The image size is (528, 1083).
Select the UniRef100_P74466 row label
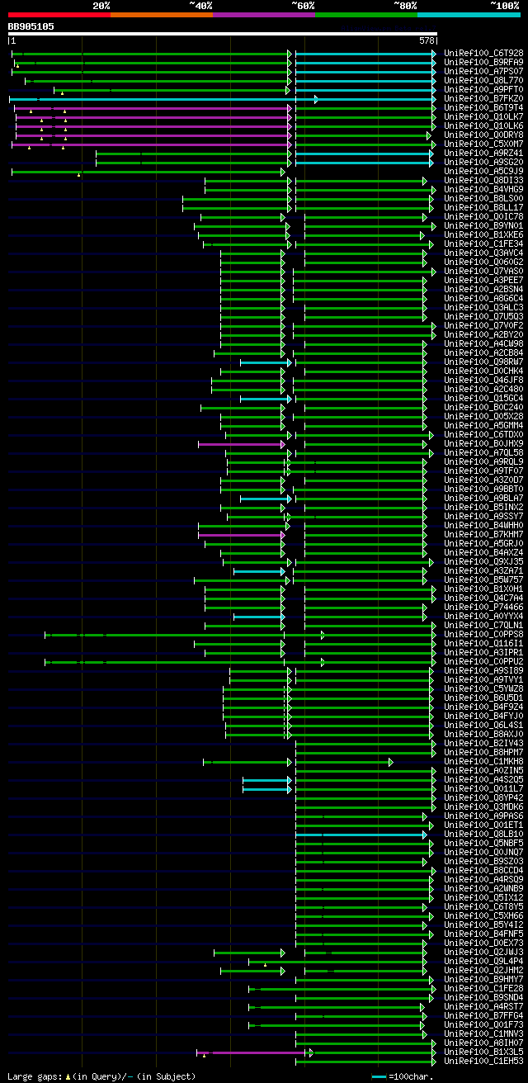click(483, 607)
